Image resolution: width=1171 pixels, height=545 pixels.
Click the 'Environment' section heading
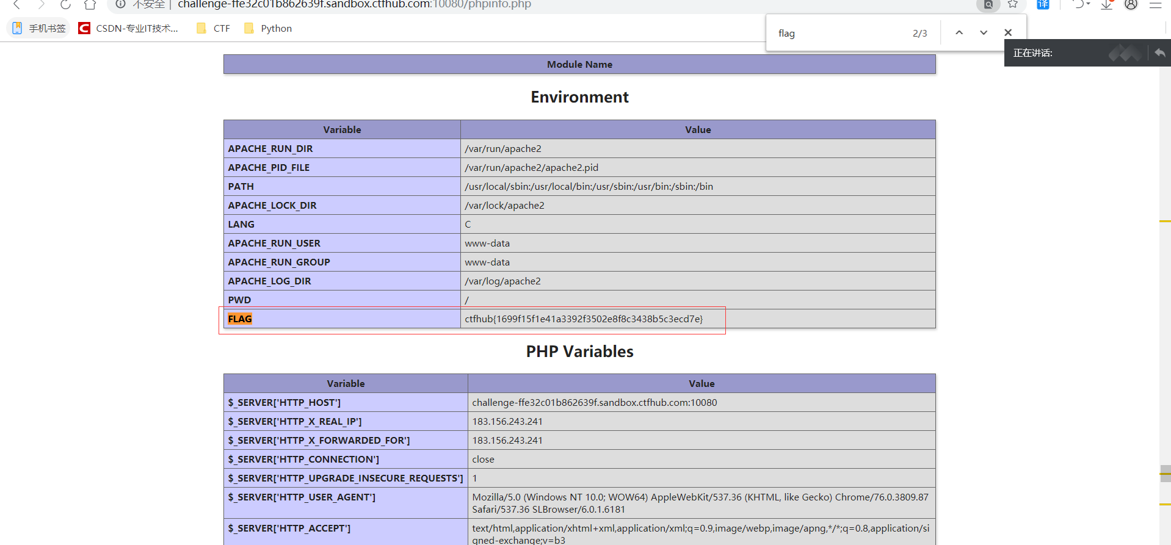click(x=579, y=97)
